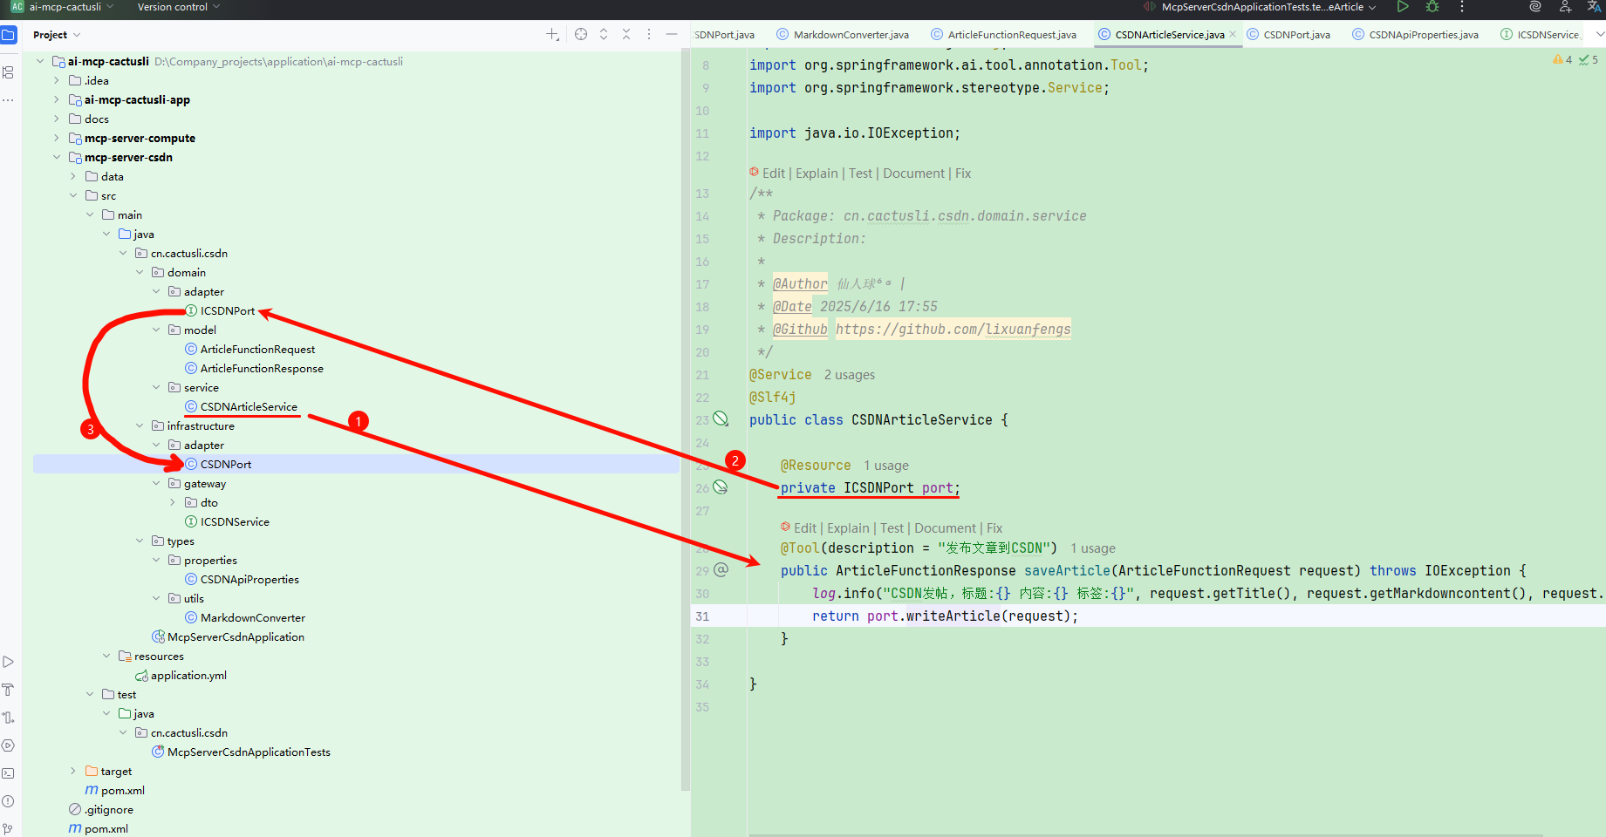Open the Project tool window icon
Image resolution: width=1606 pixels, height=837 pixels.
coord(9,36)
